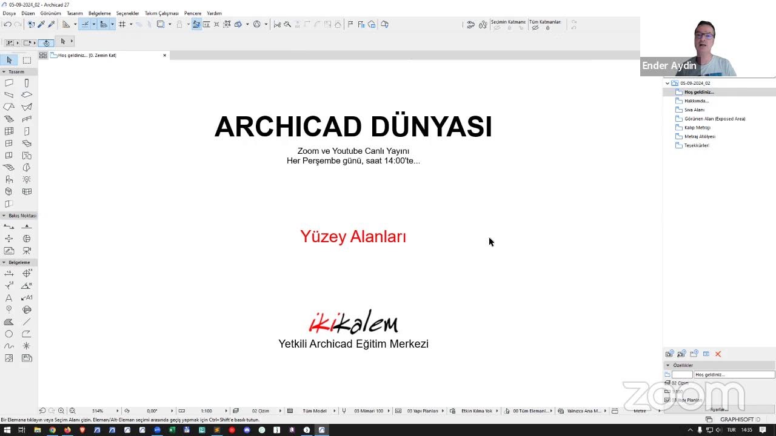Collapse the Belgeleme toolbox section
Viewport: 776px width, 436px height.
tap(4, 262)
